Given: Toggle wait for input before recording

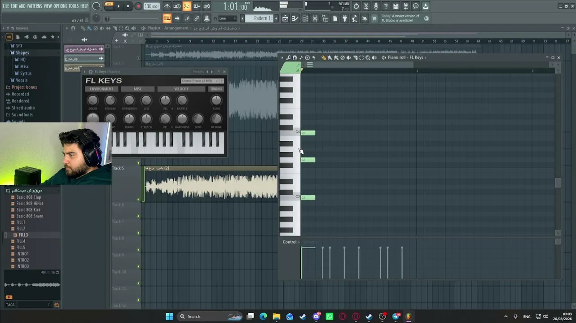Looking at the screenshot, I should tap(177, 6).
